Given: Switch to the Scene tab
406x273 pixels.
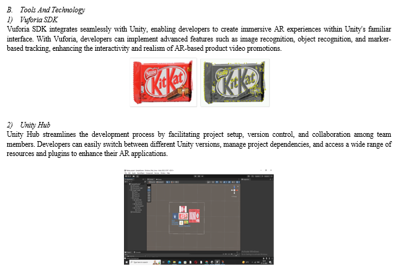Looking at the screenshot, I should pos(151,180).
